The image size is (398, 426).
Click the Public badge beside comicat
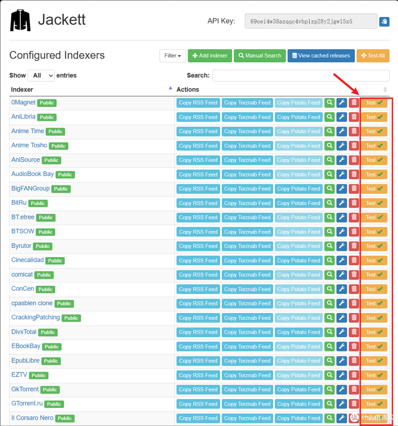tap(44, 275)
